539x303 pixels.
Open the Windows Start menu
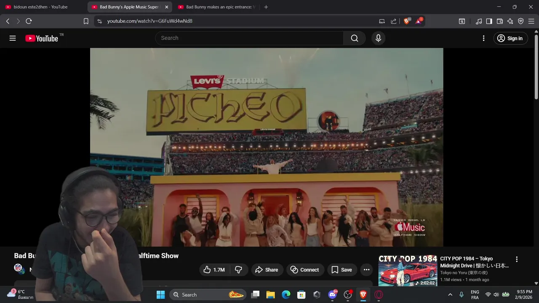[161, 295]
